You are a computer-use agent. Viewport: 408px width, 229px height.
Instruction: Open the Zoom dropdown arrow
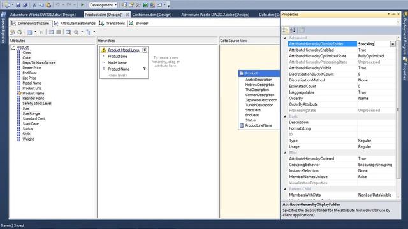pos(82,32)
